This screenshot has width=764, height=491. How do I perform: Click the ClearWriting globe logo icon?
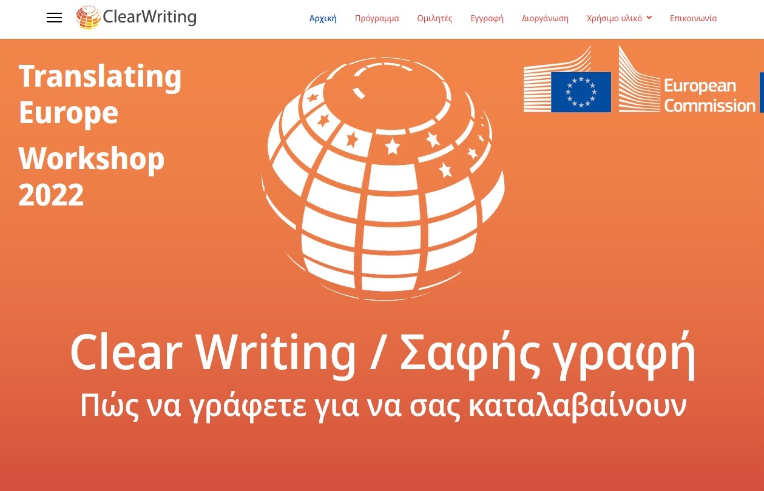tap(88, 18)
